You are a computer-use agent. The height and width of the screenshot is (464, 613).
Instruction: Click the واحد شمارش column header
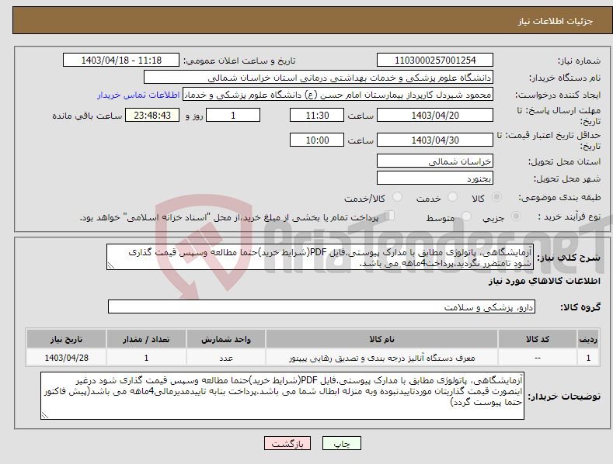point(226,339)
